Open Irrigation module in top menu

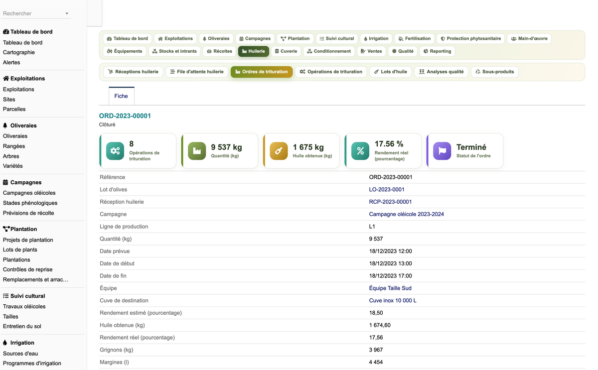pos(376,38)
